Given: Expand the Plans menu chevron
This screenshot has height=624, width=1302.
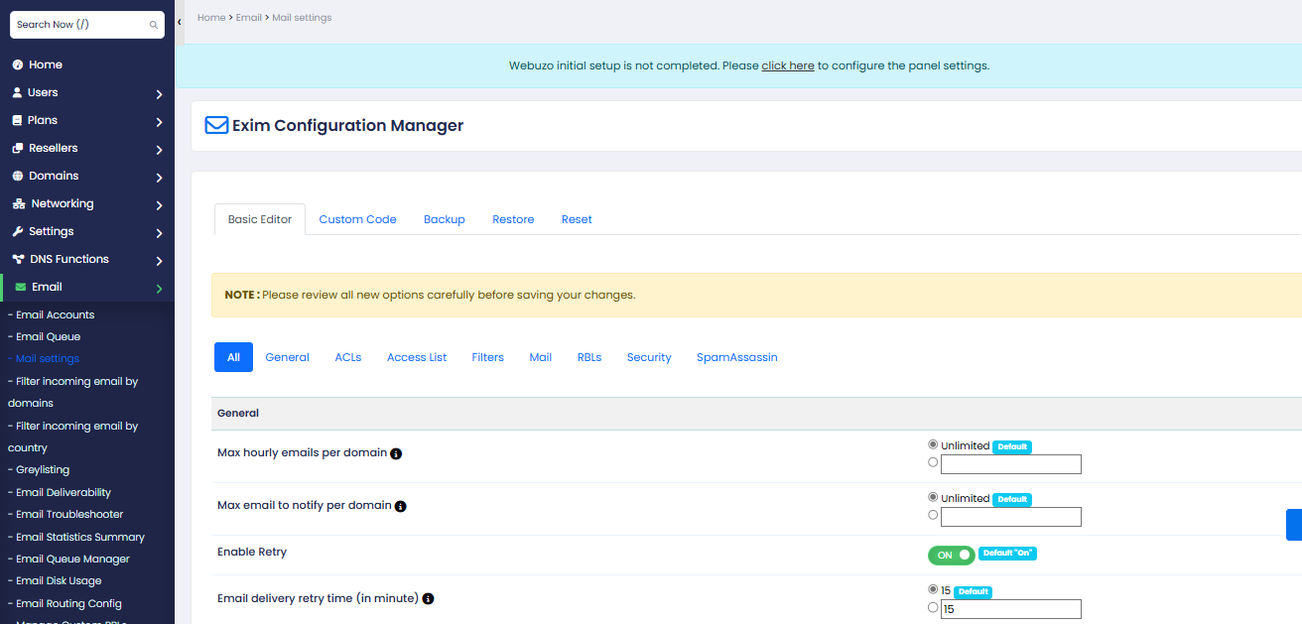Looking at the screenshot, I should (x=160, y=122).
